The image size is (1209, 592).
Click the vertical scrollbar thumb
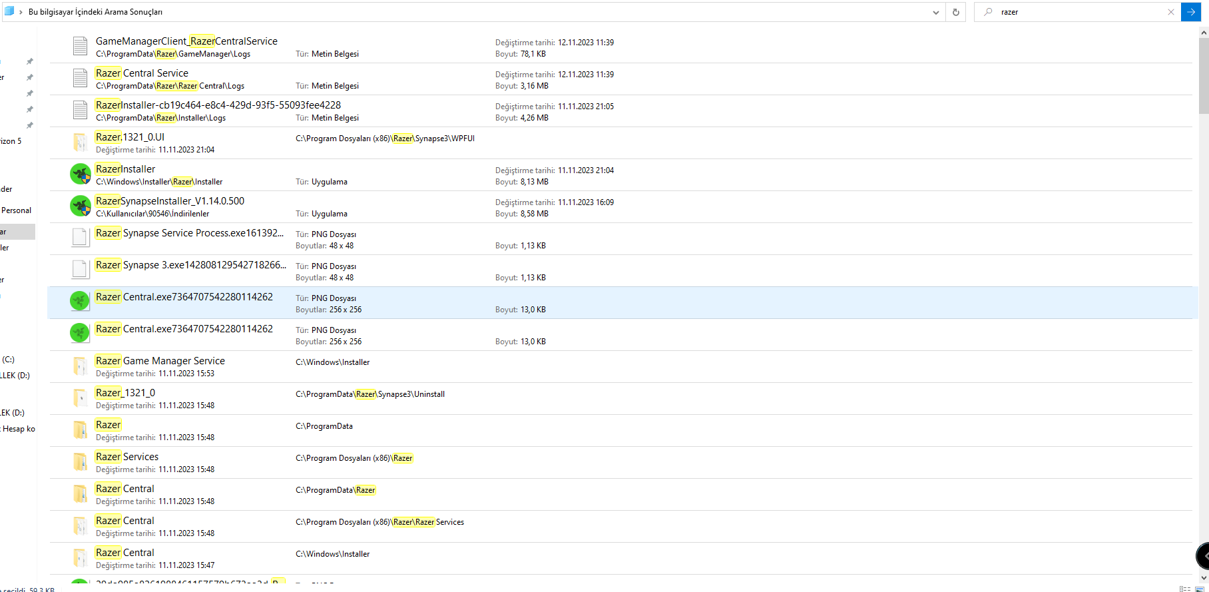(1204, 75)
